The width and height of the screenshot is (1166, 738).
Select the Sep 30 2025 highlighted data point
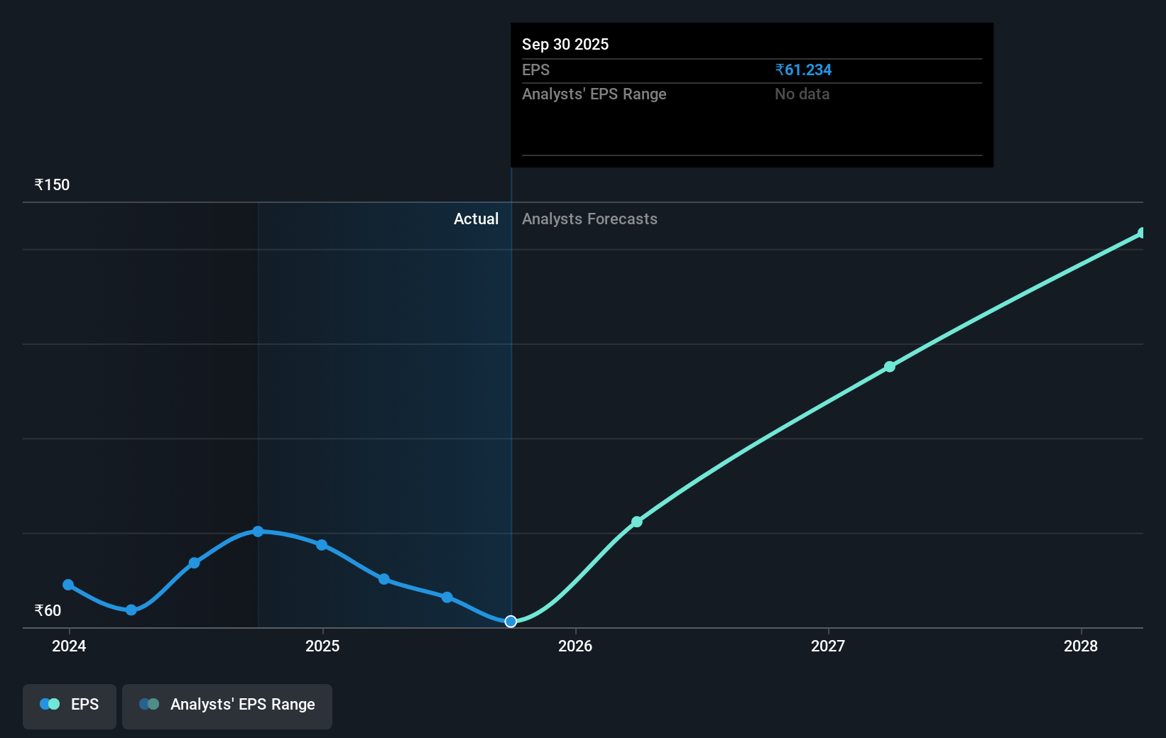coord(511,622)
